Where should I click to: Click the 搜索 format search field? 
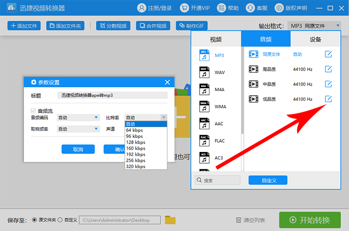pyautogui.click(x=218, y=180)
